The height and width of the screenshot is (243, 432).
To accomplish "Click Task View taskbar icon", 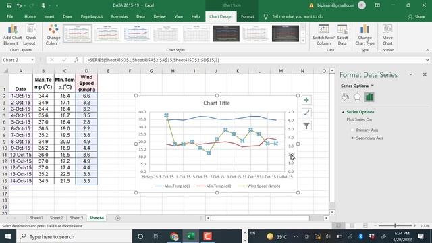I will [x=157, y=236].
